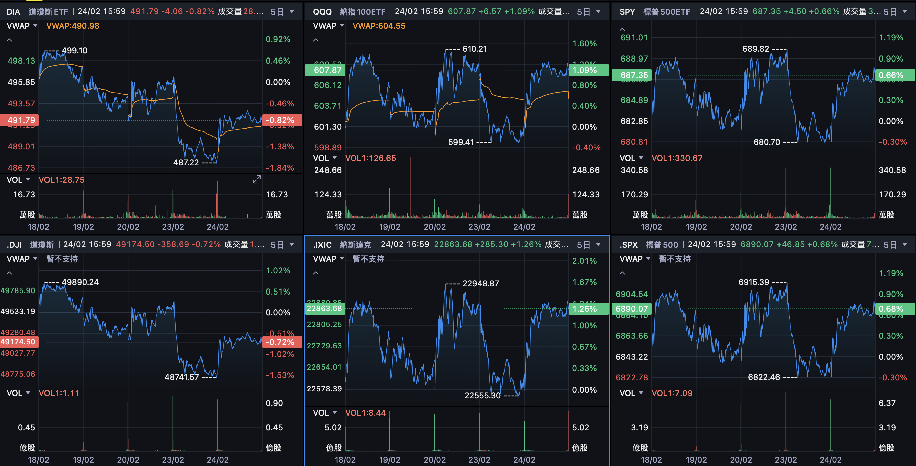This screenshot has height=466, width=916.
Task: Open SPY 5日 period dropdown
Action: tap(895, 12)
